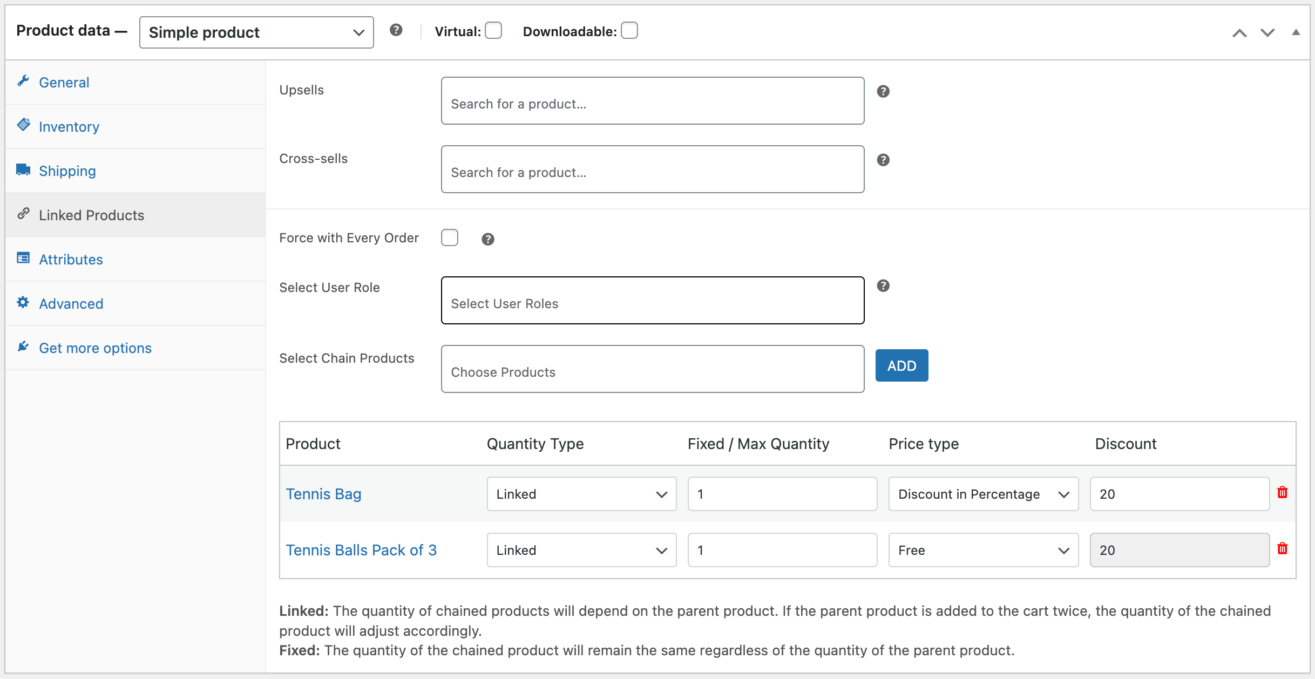Delete the Tennis Bag chained product
Viewport: 1315px width, 679px height.
[x=1283, y=492]
